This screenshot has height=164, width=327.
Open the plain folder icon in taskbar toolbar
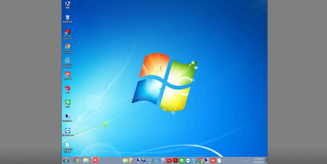(x=125, y=160)
